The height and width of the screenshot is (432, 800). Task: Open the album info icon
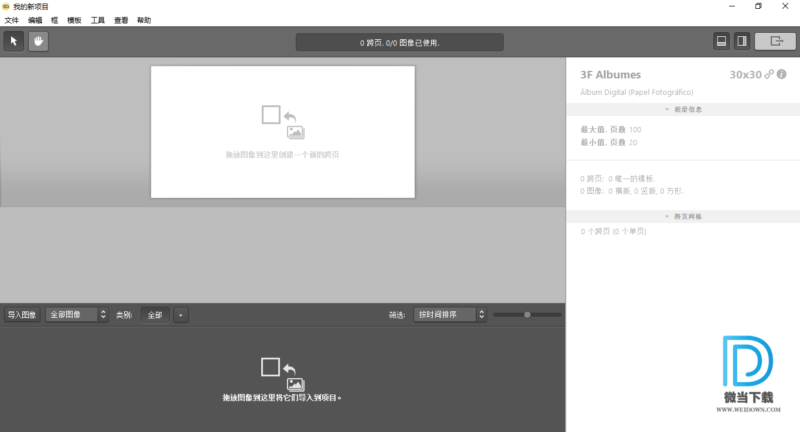point(781,74)
